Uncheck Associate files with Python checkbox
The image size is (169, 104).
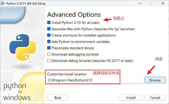click(49, 29)
